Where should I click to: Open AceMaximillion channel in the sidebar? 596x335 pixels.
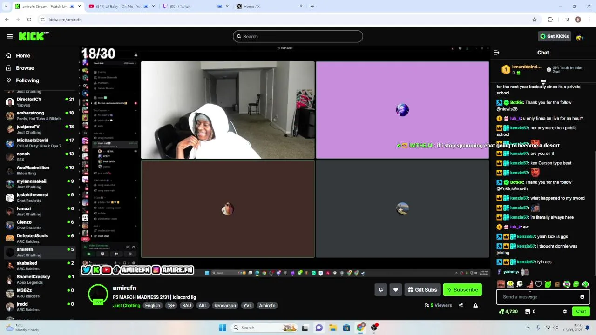pyautogui.click(x=39, y=170)
